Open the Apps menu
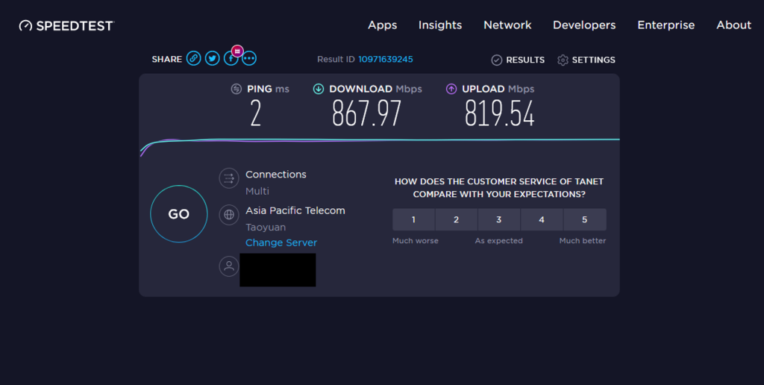Screen dimensions: 764x385 pyautogui.click(x=383, y=25)
